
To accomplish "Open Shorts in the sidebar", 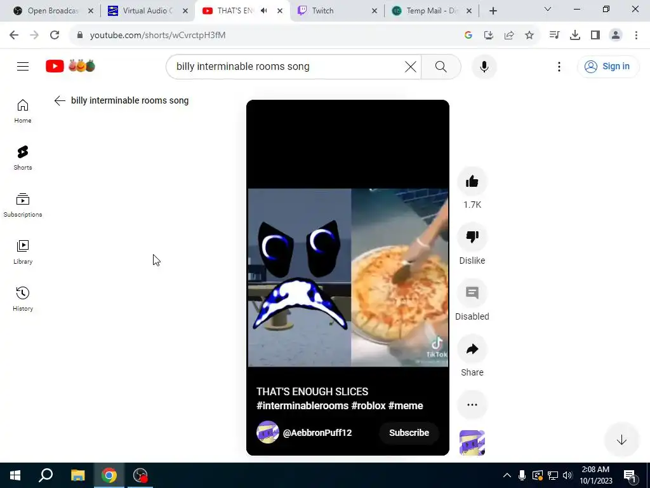I will (x=23, y=158).
